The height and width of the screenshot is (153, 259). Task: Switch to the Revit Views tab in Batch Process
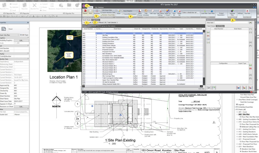pos(220,26)
